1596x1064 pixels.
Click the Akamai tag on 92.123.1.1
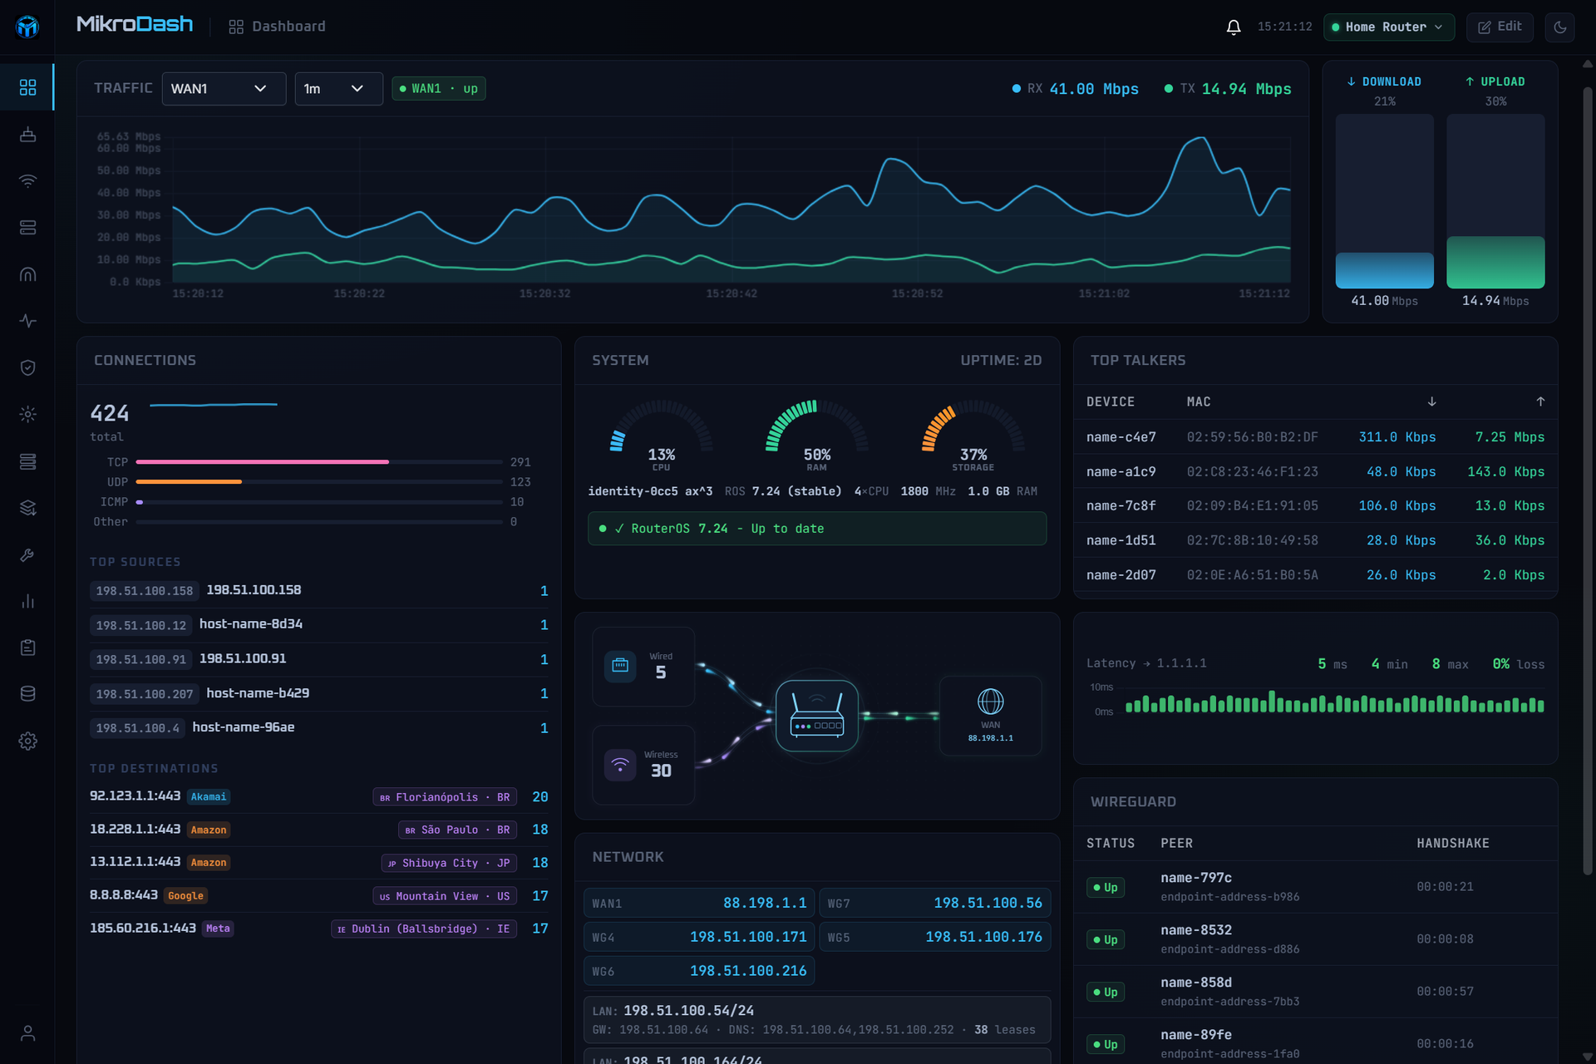pos(209,796)
